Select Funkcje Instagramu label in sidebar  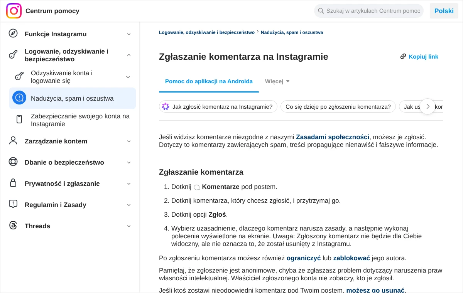click(x=56, y=34)
